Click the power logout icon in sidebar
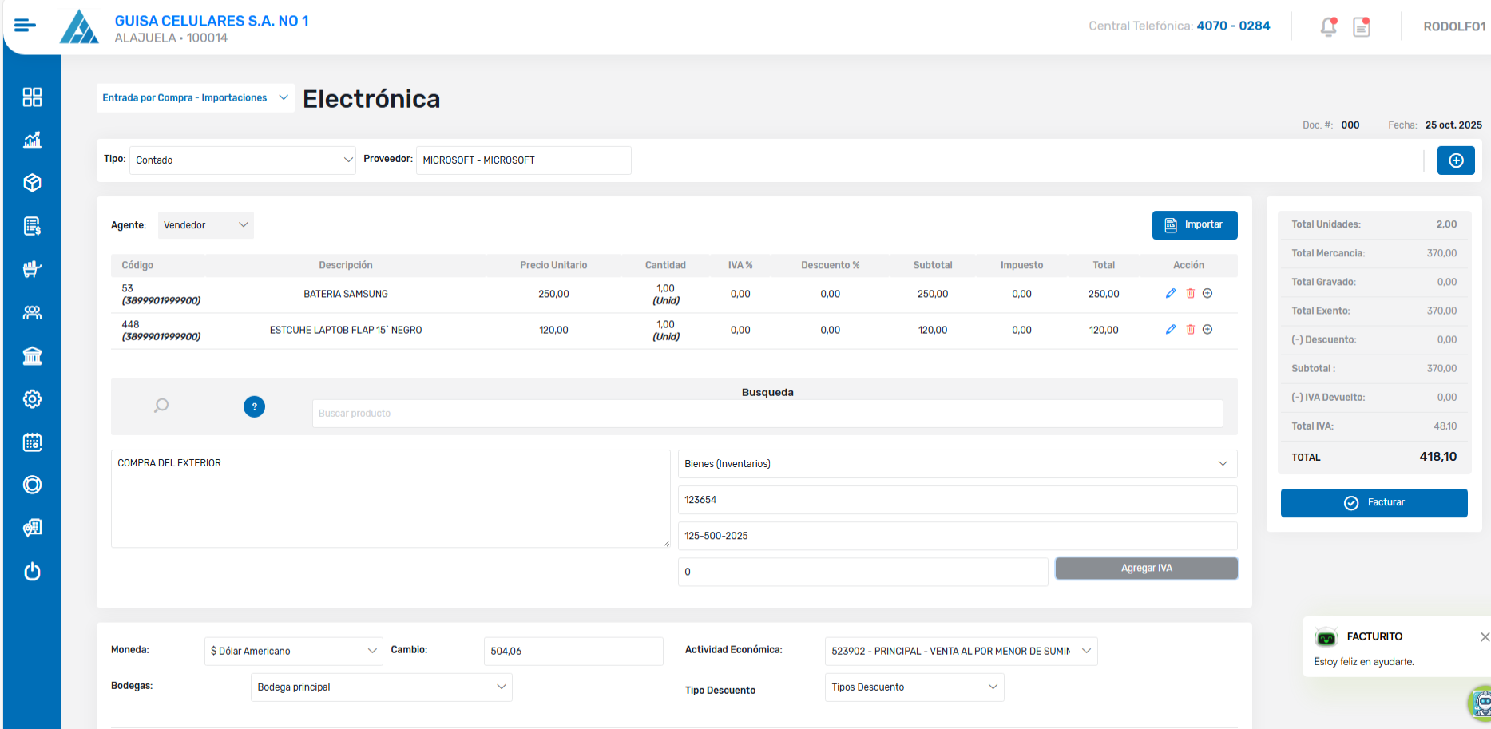This screenshot has height=729, width=1491. pos(32,572)
